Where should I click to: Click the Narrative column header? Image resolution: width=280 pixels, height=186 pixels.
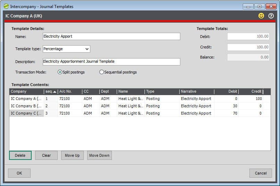pos(197,92)
